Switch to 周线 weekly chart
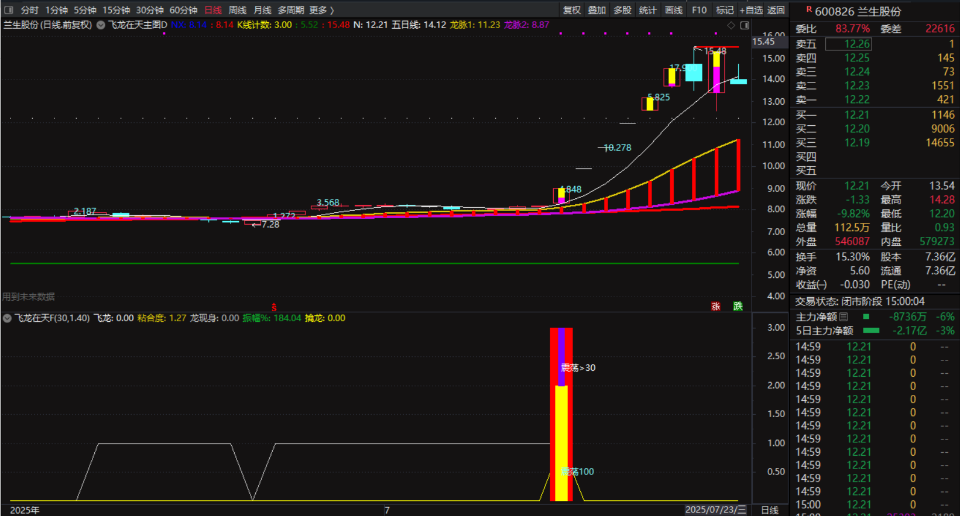Image resolution: width=960 pixels, height=516 pixels. click(x=237, y=10)
